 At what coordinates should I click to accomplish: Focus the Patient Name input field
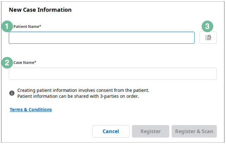(x=102, y=38)
